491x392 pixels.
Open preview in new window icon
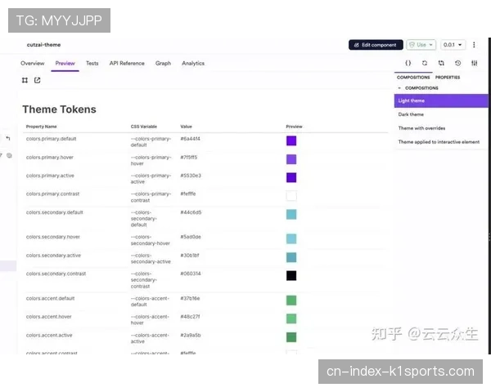[37, 80]
